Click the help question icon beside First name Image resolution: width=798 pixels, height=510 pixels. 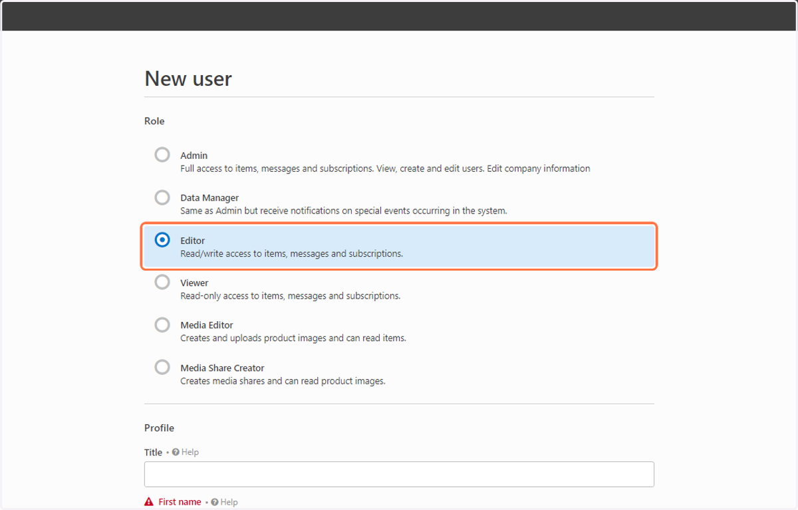pos(215,503)
